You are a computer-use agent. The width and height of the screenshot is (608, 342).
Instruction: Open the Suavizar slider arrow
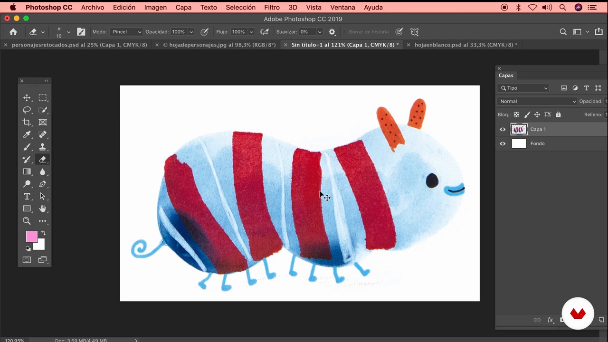coord(320,32)
